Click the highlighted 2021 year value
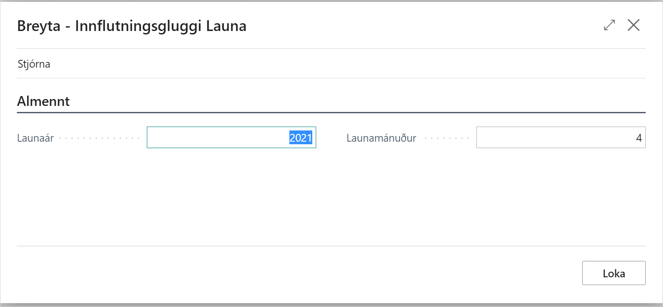 pyautogui.click(x=301, y=138)
